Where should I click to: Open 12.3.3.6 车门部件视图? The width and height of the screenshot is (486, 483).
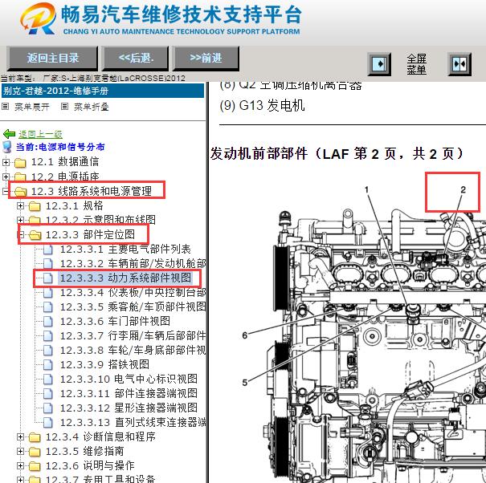[x=115, y=322]
